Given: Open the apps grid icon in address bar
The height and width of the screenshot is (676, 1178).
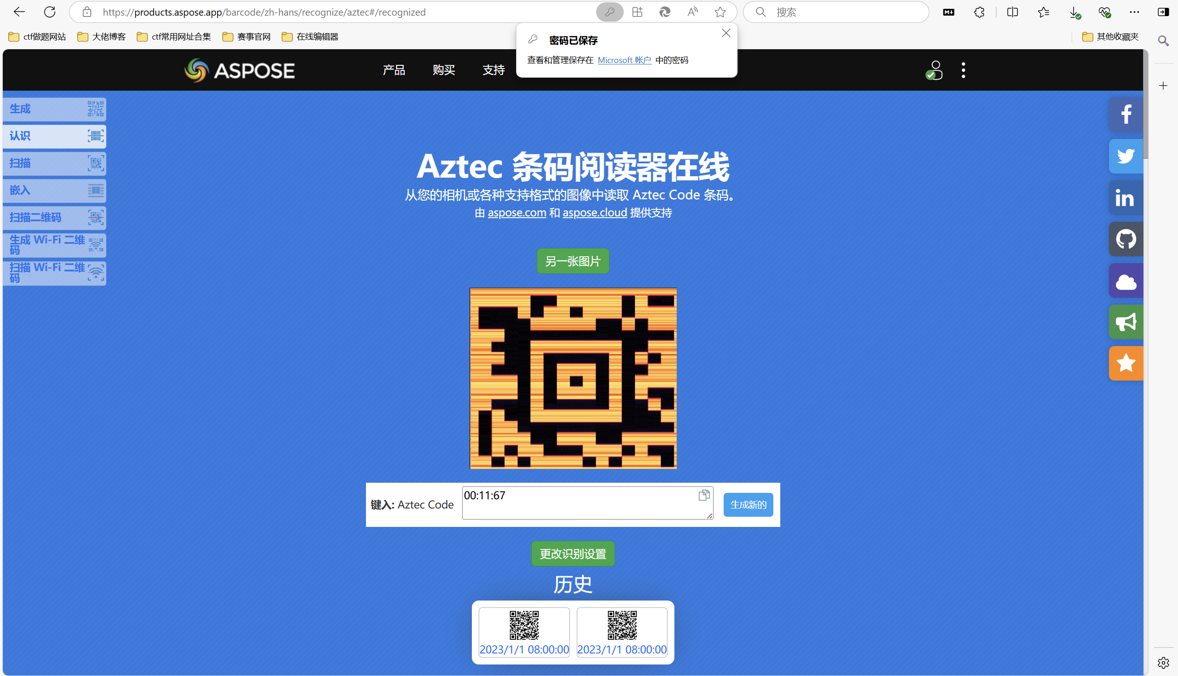Looking at the screenshot, I should tap(637, 12).
